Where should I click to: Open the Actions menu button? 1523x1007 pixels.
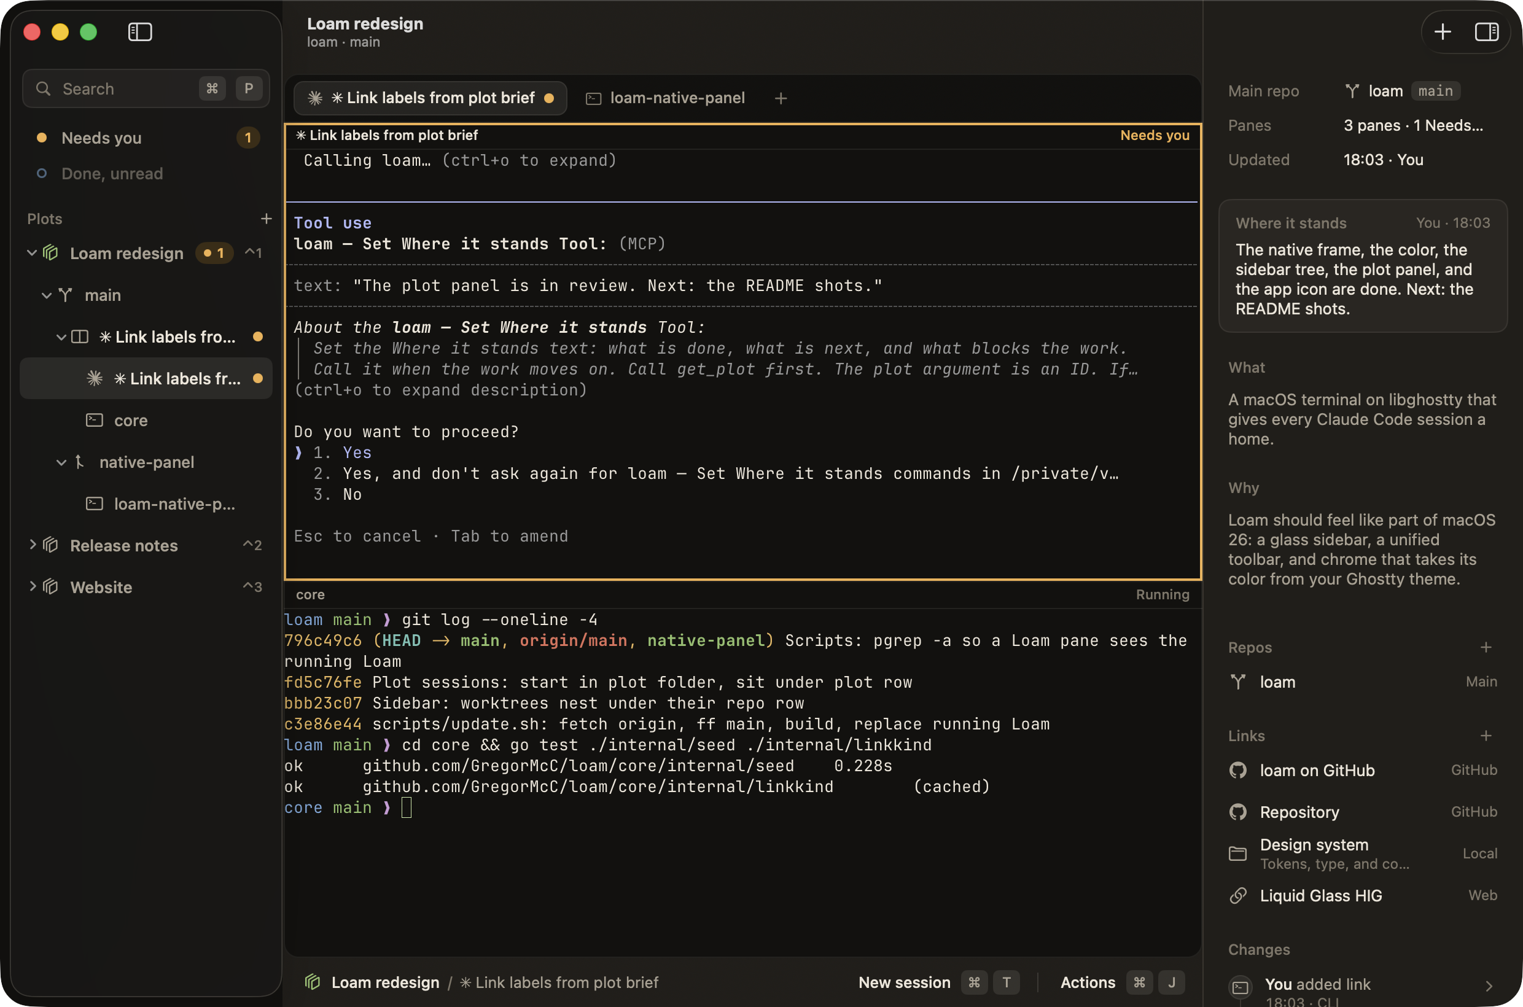pyautogui.click(x=1122, y=982)
